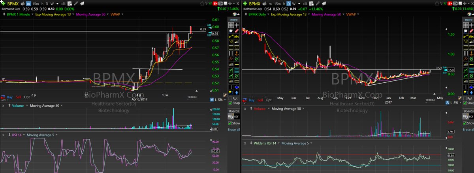This screenshot has width=474, height=173.
Task: Open notes icon in left chart header
Action: coord(70,4)
